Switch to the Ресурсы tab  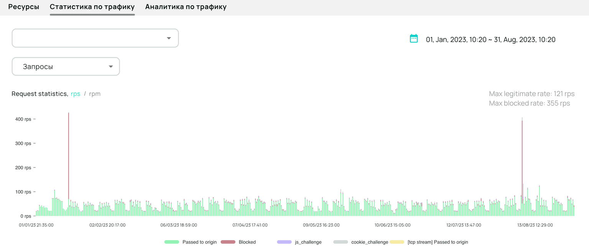tap(23, 7)
